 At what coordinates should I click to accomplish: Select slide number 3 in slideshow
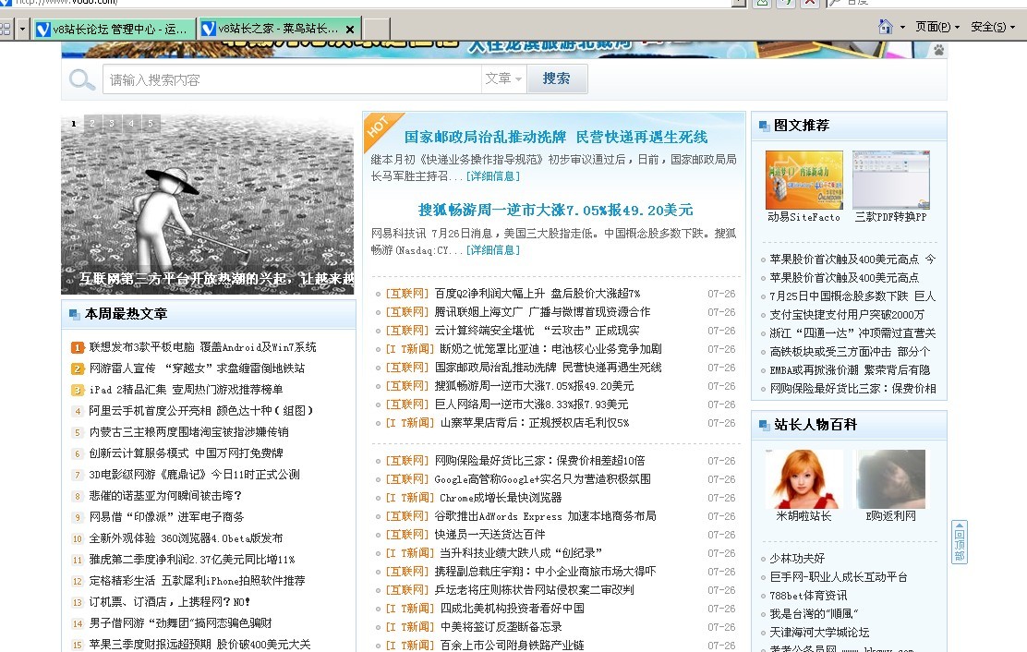[112, 123]
